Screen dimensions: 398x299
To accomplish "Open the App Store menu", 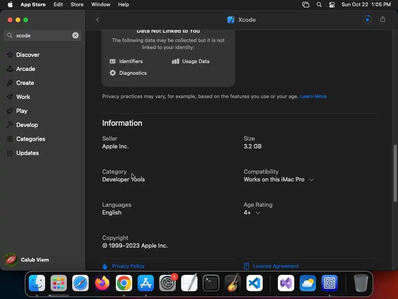I will (33, 5).
